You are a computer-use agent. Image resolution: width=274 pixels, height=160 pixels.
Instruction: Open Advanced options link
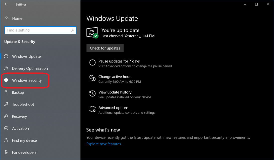coord(113,108)
